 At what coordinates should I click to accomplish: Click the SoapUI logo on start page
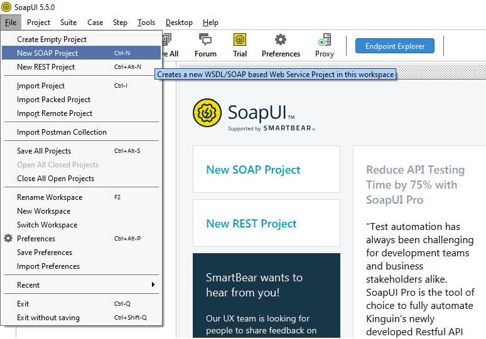click(207, 113)
